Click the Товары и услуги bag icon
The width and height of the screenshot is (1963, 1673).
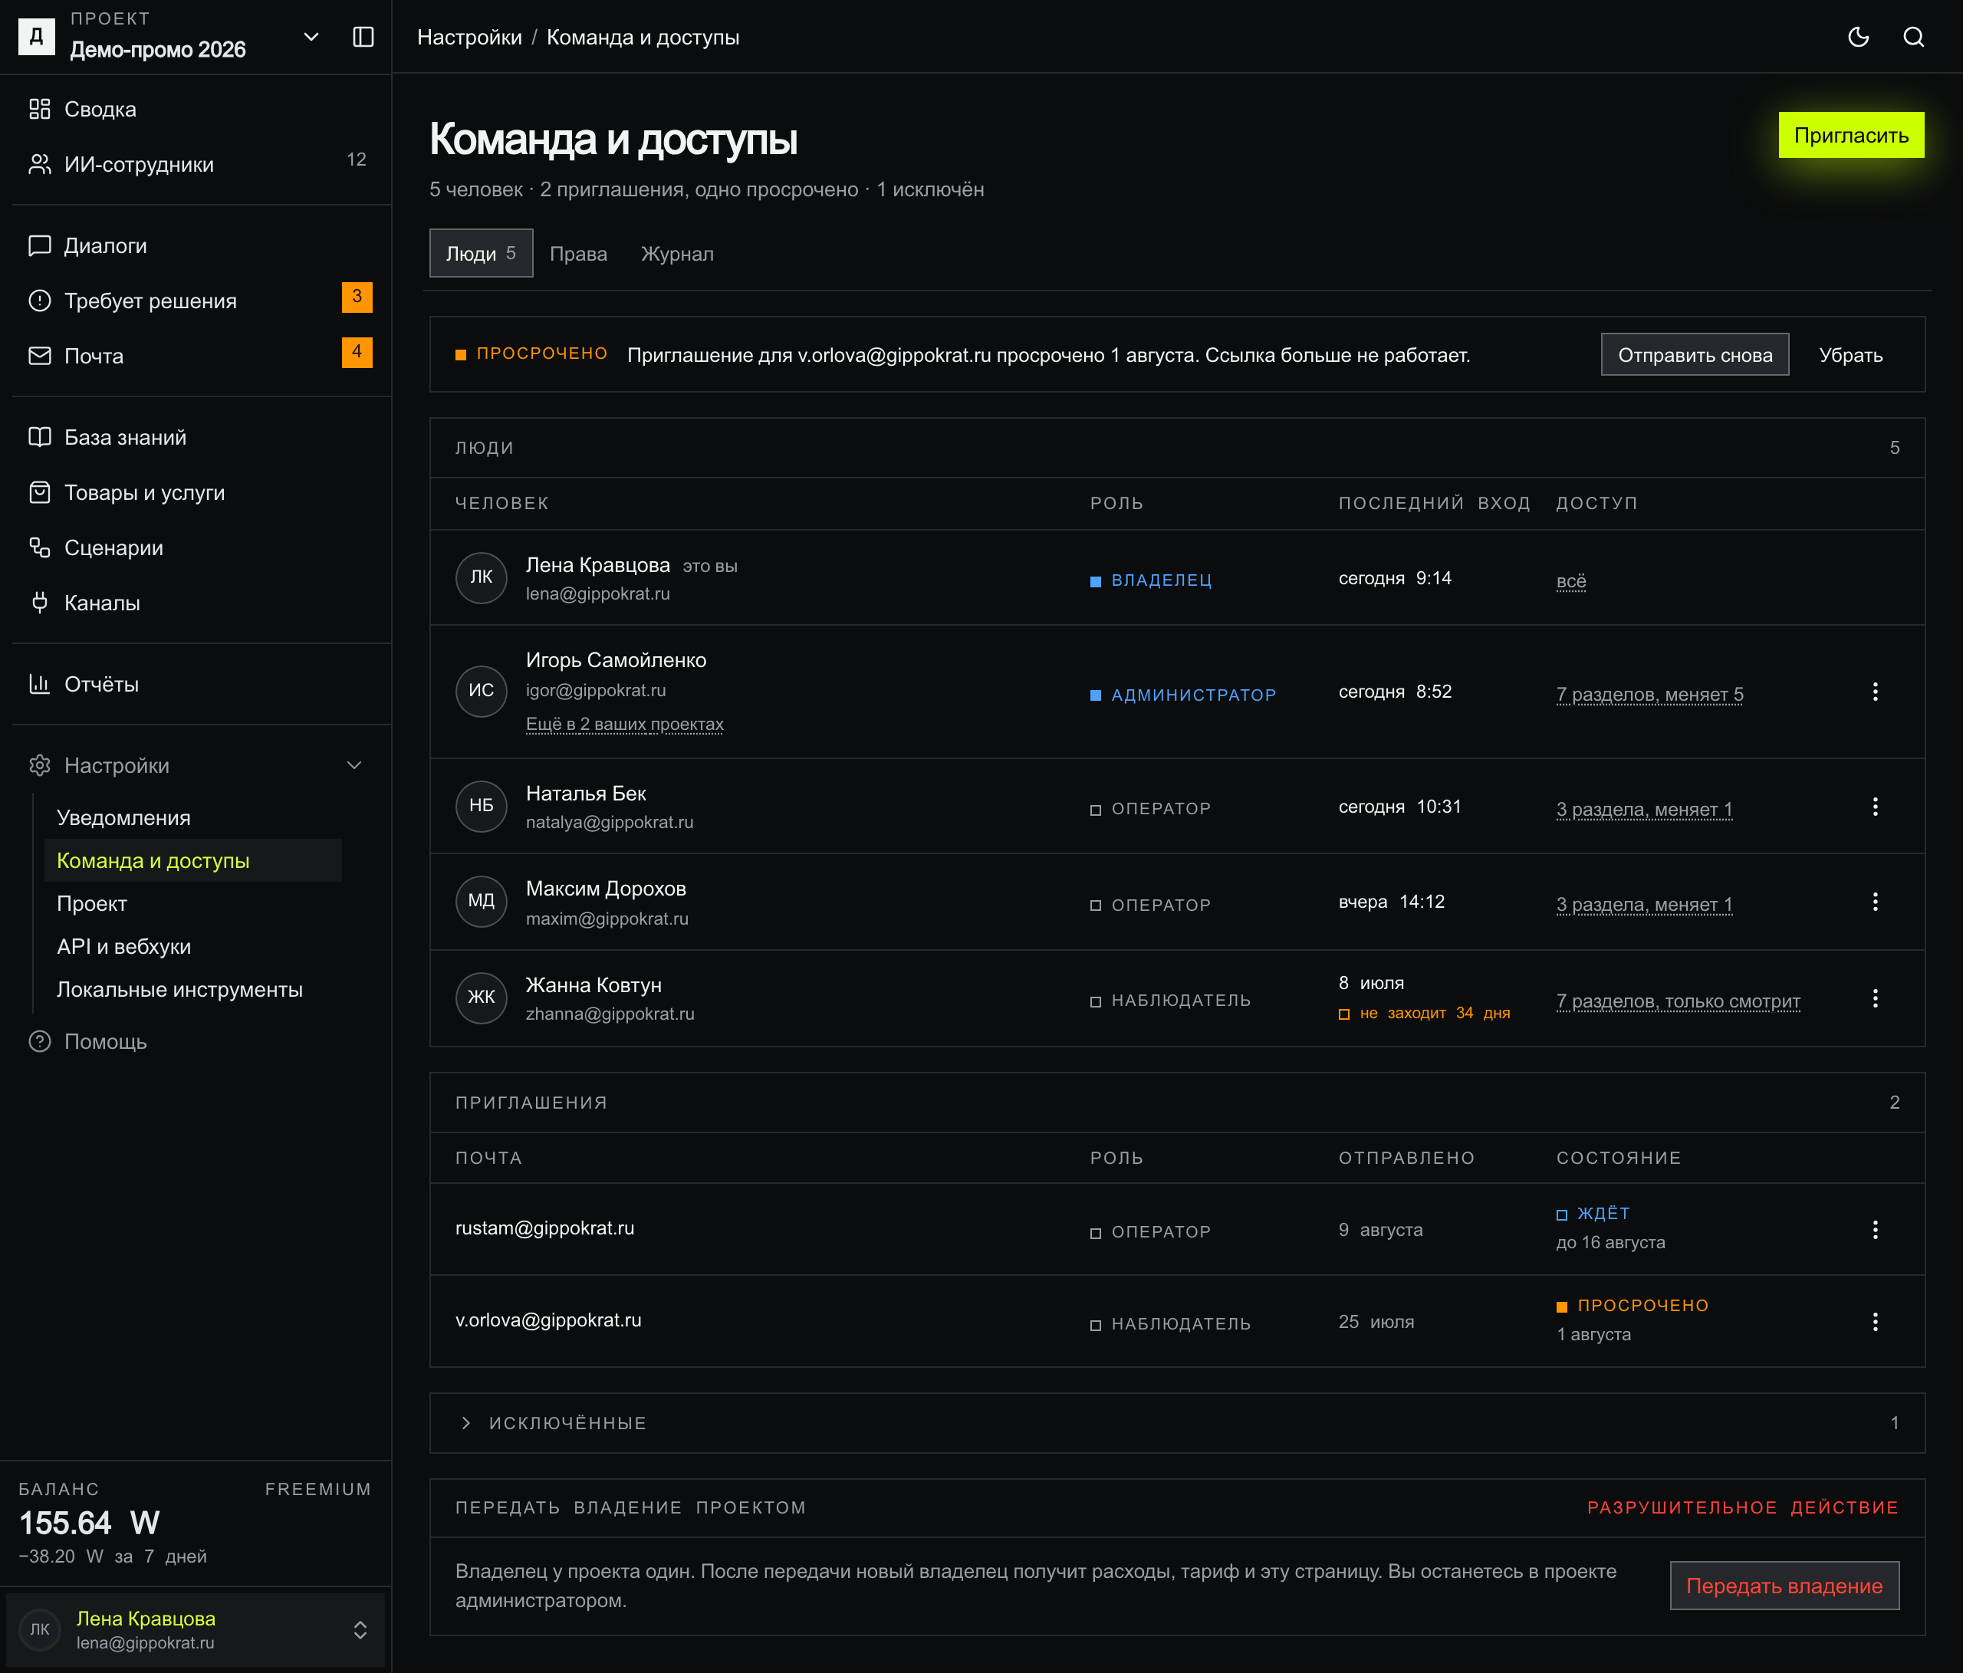(x=40, y=492)
